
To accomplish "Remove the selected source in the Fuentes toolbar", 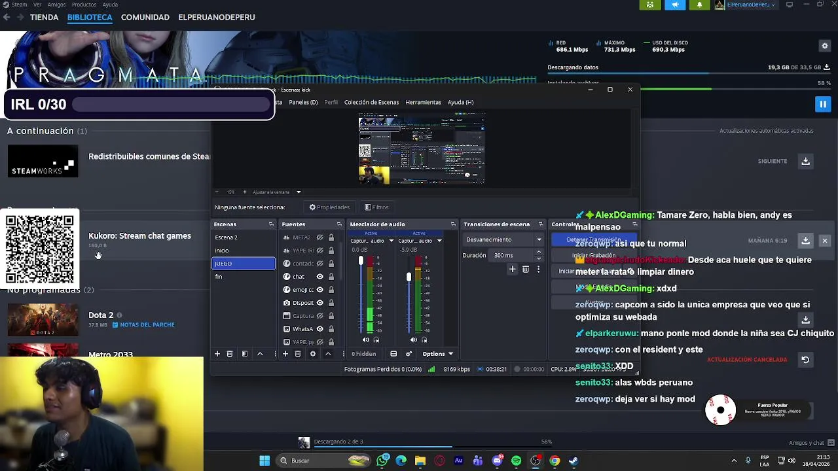I will (298, 354).
